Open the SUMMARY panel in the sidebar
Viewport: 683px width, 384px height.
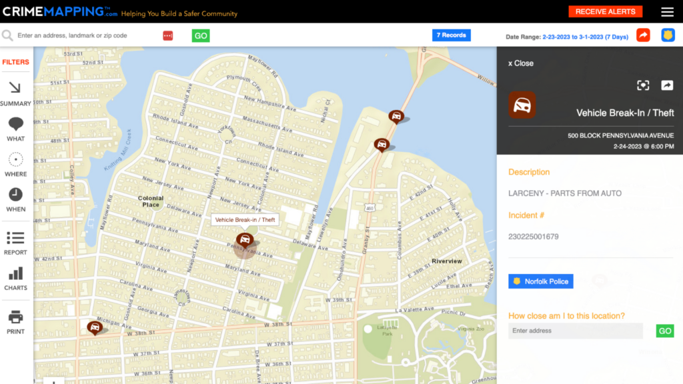point(15,93)
